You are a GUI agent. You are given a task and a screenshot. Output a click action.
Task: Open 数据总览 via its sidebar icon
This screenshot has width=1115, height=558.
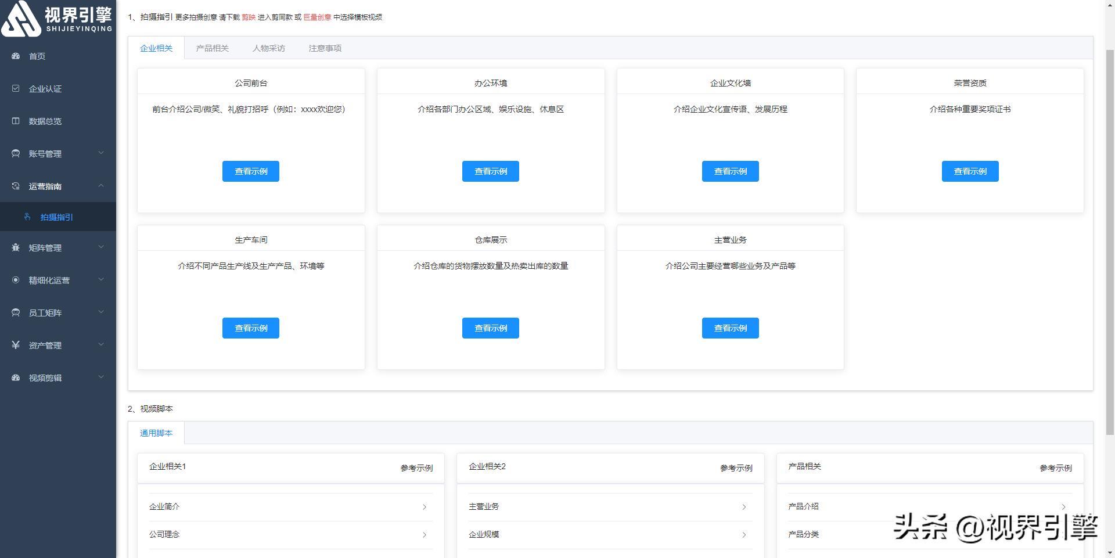pos(16,121)
